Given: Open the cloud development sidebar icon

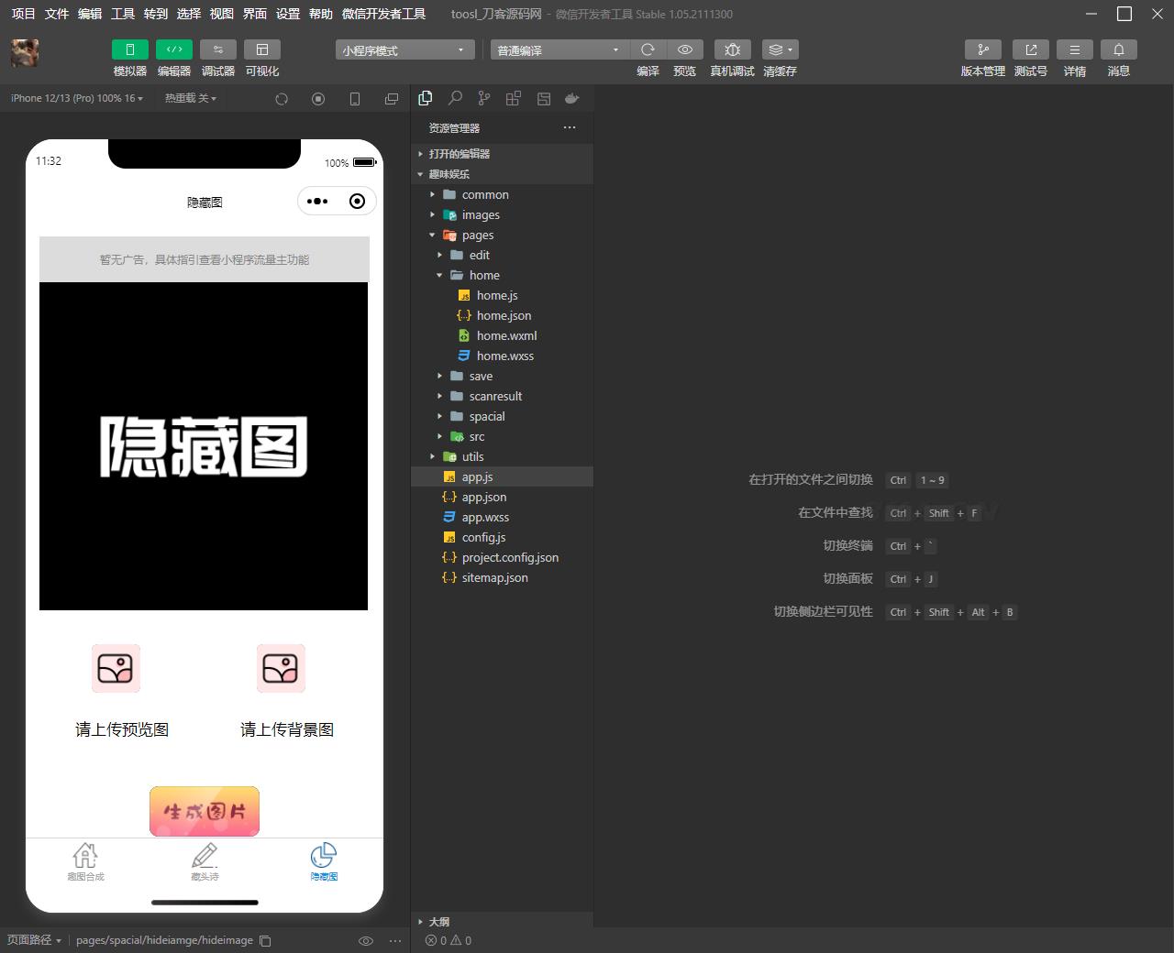Looking at the screenshot, I should pyautogui.click(x=572, y=98).
